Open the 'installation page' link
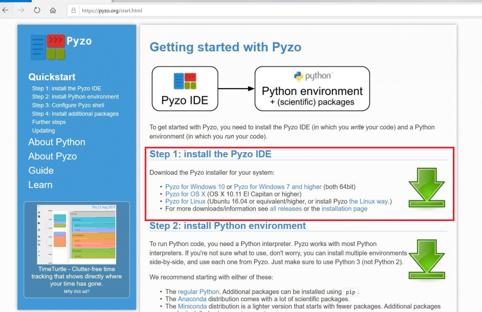The height and width of the screenshot is (312, 482). point(344,209)
